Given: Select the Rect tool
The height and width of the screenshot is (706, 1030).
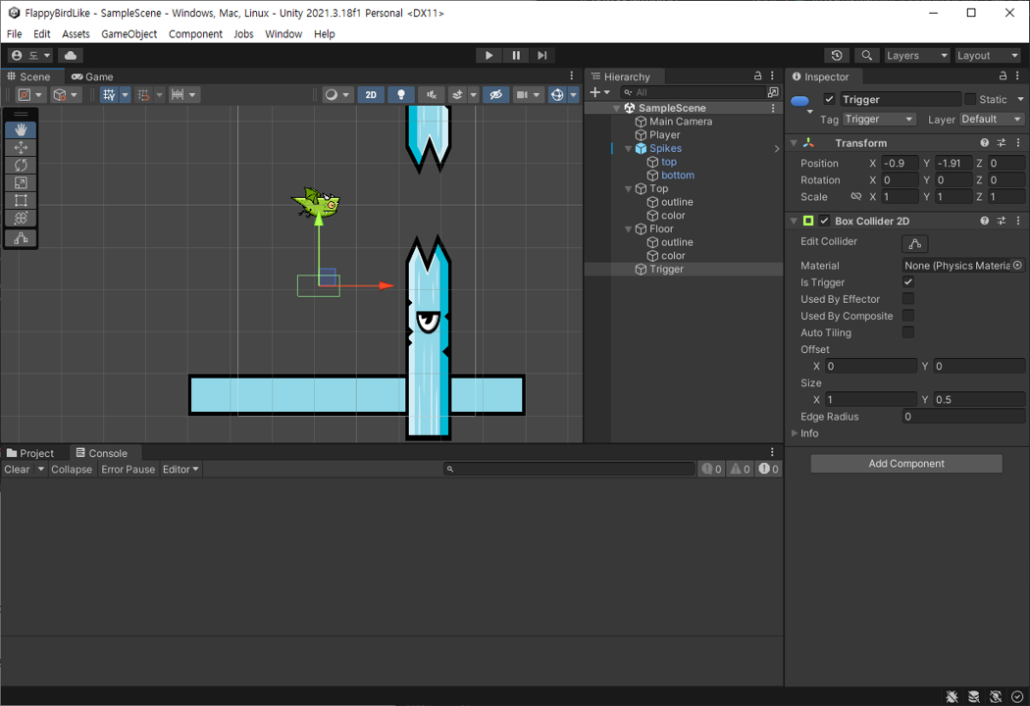Looking at the screenshot, I should coord(21,200).
